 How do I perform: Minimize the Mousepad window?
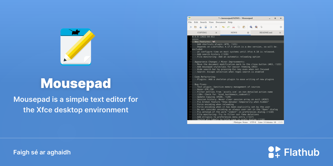(x=269, y=18)
